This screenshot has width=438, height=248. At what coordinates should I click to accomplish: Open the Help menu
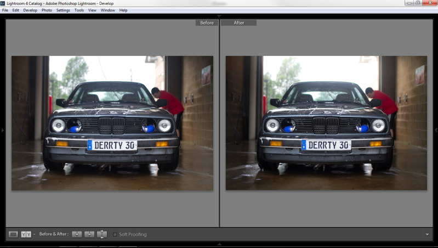[x=123, y=10]
